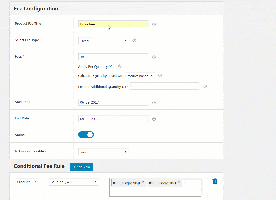Click help icon for Fee per Additional Quantity
The image size is (276, 200).
pyautogui.click(x=205, y=86)
